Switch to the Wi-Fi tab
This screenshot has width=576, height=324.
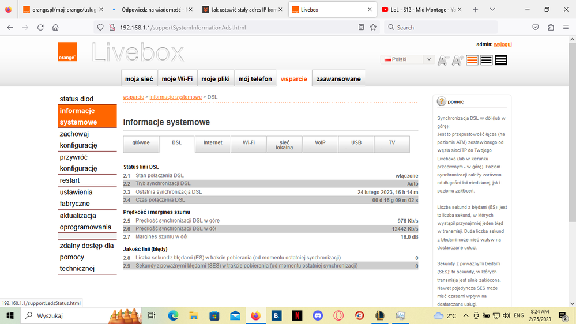pos(249,144)
